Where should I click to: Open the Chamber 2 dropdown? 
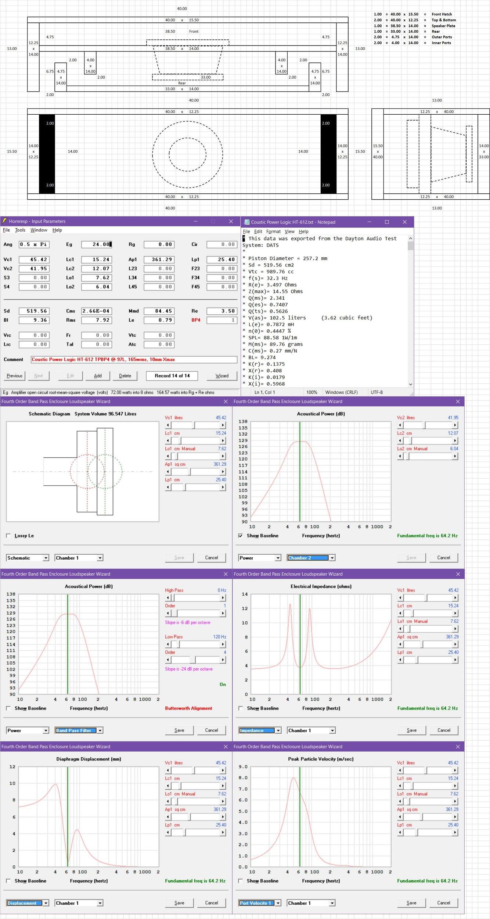click(x=332, y=558)
